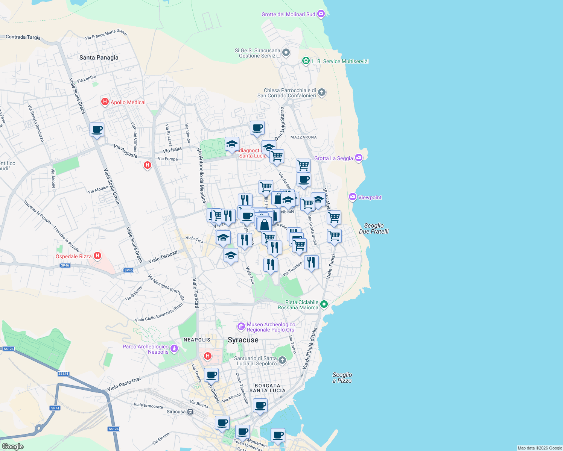
Task: Click the cave marker for Grotta La Seggia
Action: coord(358,158)
